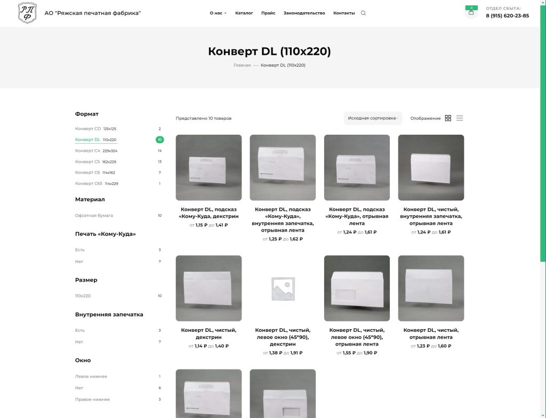Select format Конверт DL 110x220
Viewport: 546px width, 418px height.
[96, 140]
